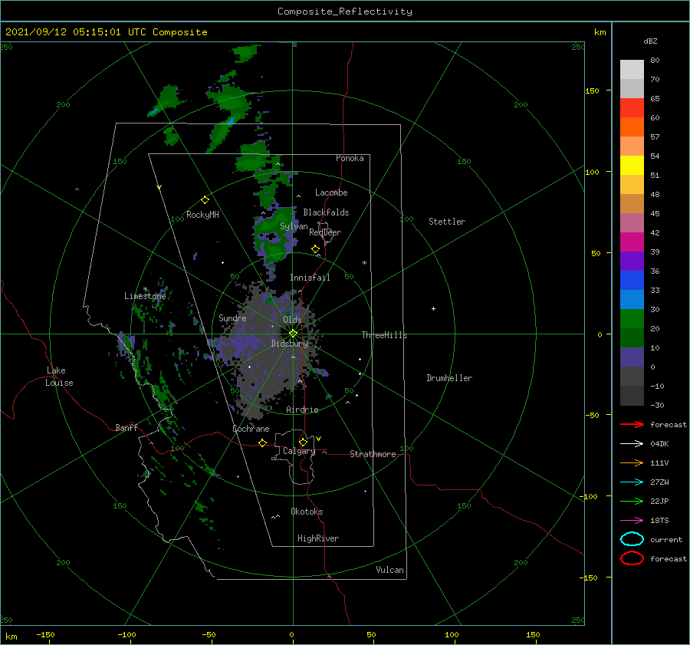Click the Composite_Reflectivity title
This screenshot has width=690, height=645.
click(x=344, y=12)
